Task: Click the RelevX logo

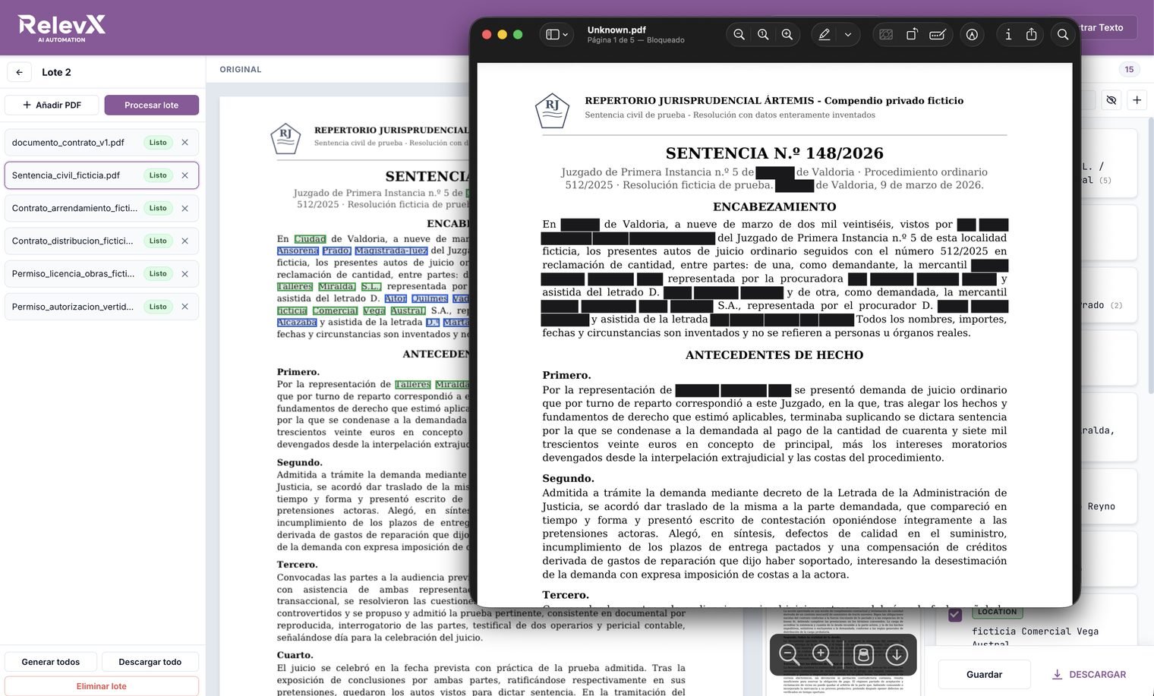Action: 61,27
